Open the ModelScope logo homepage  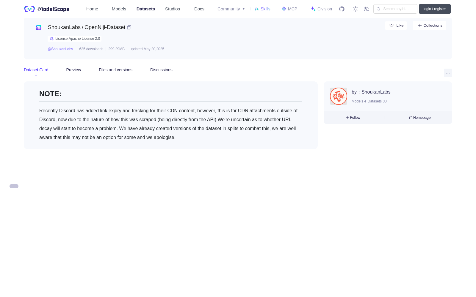click(46, 9)
